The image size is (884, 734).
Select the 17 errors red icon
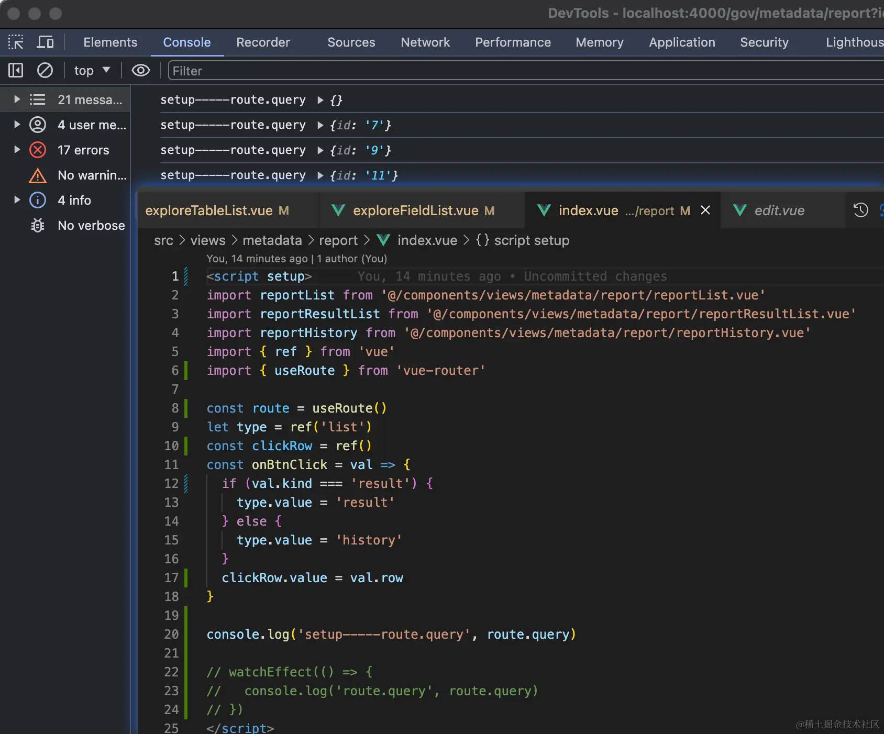click(38, 150)
